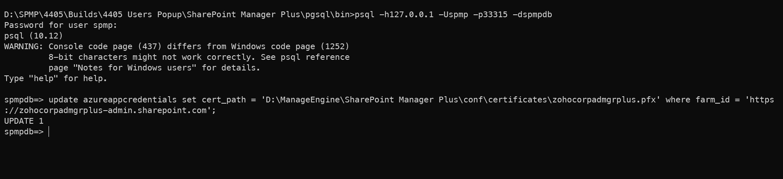
Task: Click the '-dspmpdb' database argument
Action: pyautogui.click(x=532, y=15)
